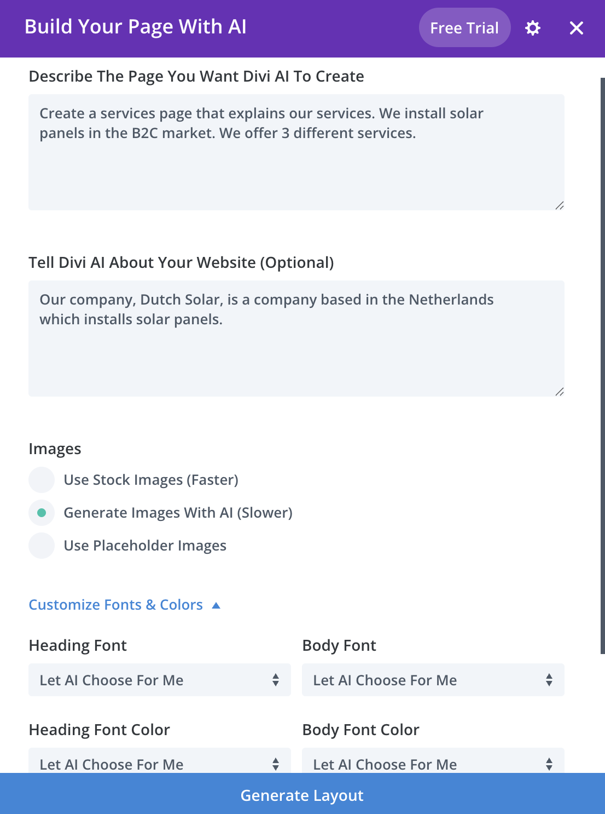Open the Heading Font Color dropdown

click(159, 764)
